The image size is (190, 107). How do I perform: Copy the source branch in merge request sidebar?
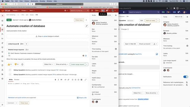[187, 85]
